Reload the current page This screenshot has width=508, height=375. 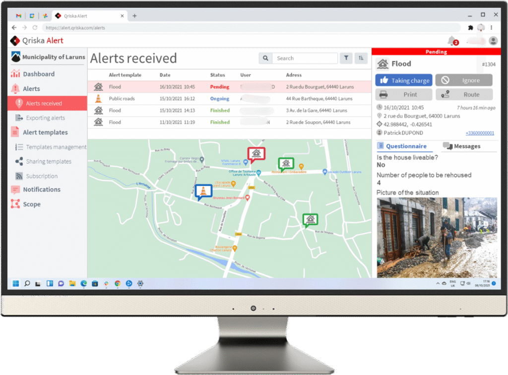pos(35,27)
